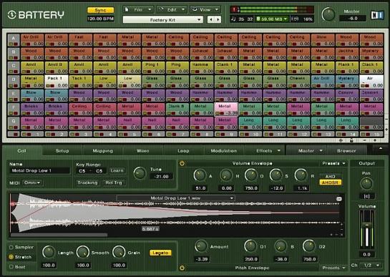Click the note voices icon beside 25
The height and width of the screenshot is (277, 390).
[233, 19]
